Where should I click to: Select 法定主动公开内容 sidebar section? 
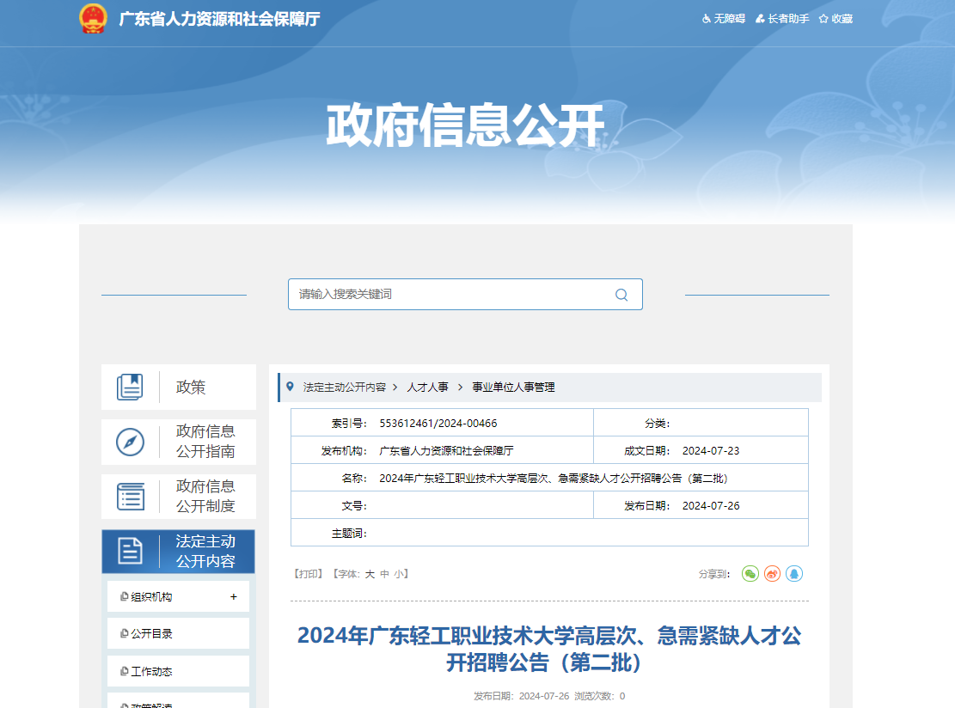(x=179, y=552)
